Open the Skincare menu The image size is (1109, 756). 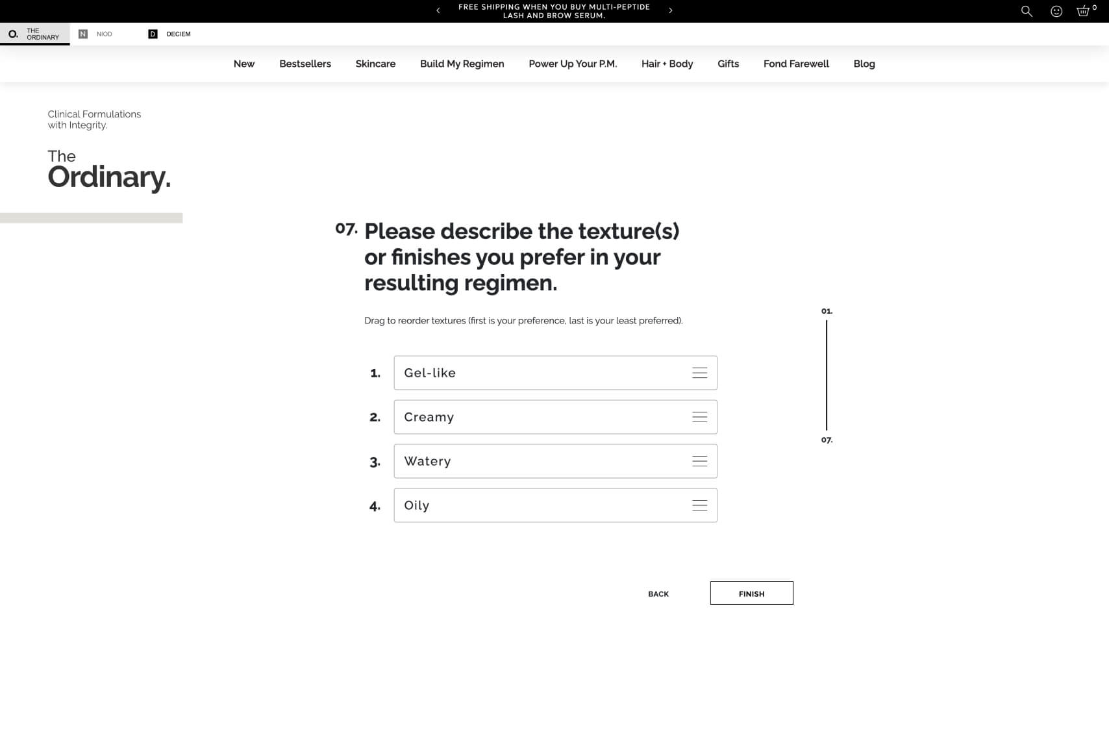coord(375,64)
